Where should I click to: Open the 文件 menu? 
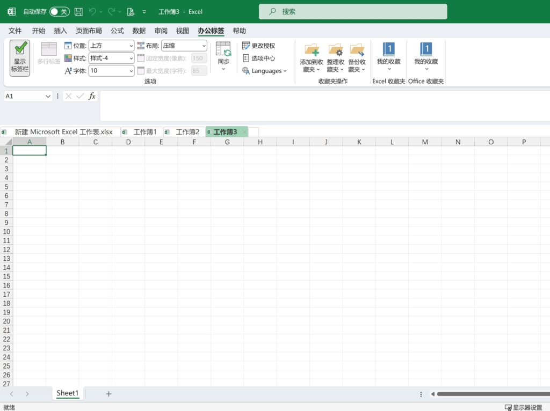15,31
